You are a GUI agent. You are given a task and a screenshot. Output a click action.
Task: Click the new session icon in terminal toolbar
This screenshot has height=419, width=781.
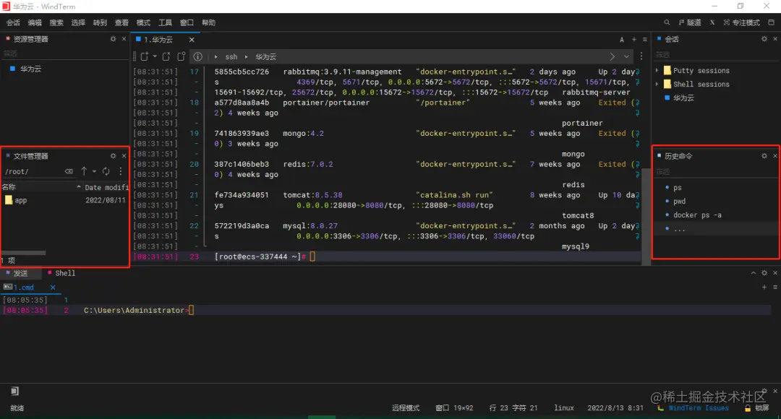click(145, 56)
